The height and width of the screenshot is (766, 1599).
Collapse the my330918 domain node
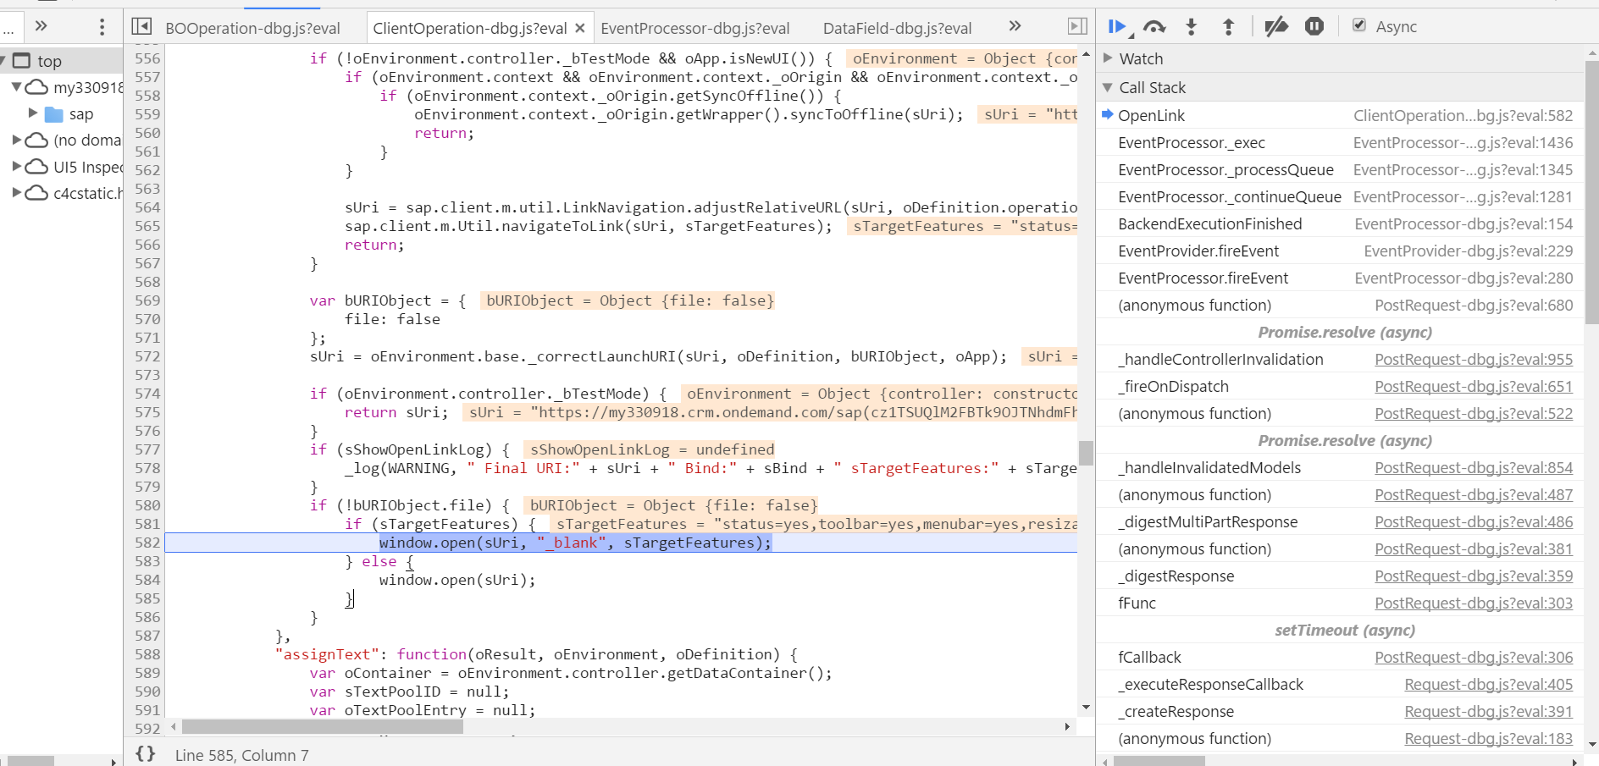(16, 87)
